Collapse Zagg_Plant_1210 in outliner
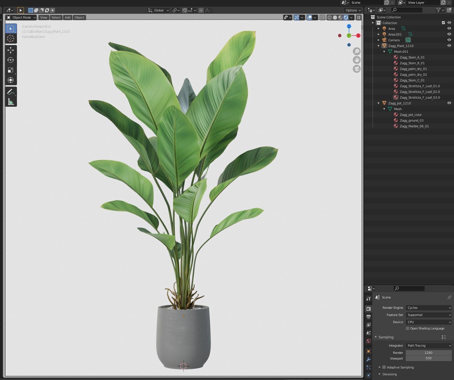This screenshot has height=380, width=454. pos(379,46)
